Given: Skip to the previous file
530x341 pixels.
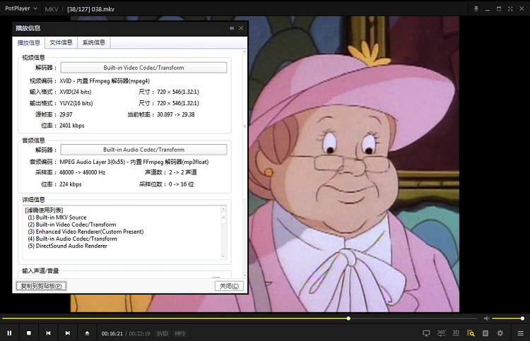Looking at the screenshot, I should pyautogui.click(x=48, y=333).
